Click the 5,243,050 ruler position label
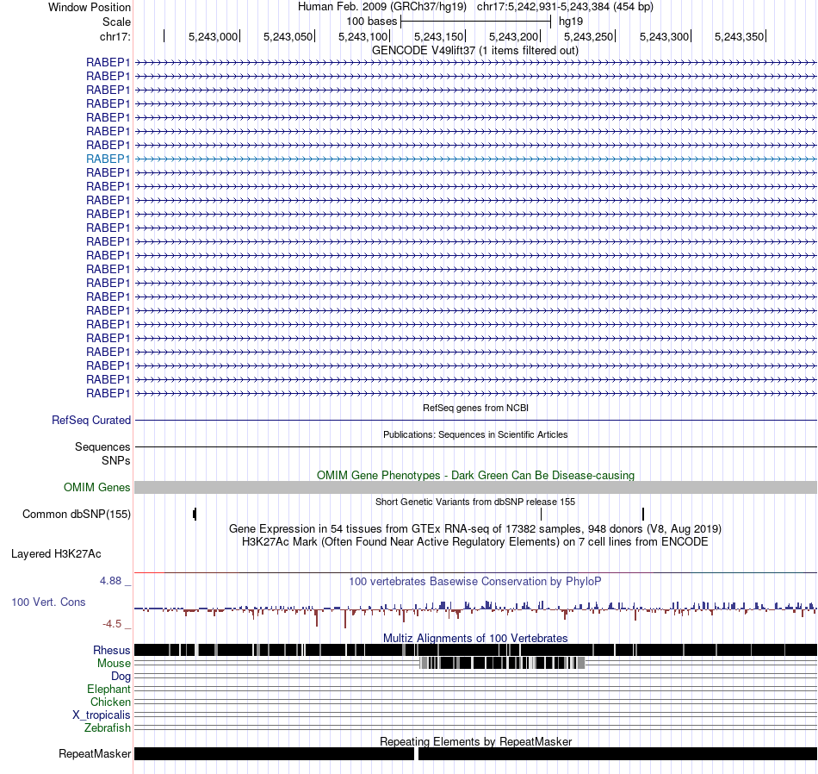The width and height of the screenshot is (818, 774). click(x=288, y=36)
